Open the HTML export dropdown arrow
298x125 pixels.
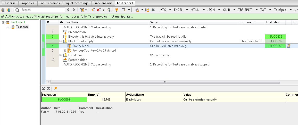[x=204, y=10]
